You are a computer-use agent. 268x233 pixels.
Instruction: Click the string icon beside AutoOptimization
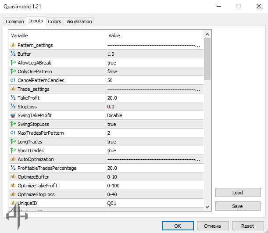[13, 159]
